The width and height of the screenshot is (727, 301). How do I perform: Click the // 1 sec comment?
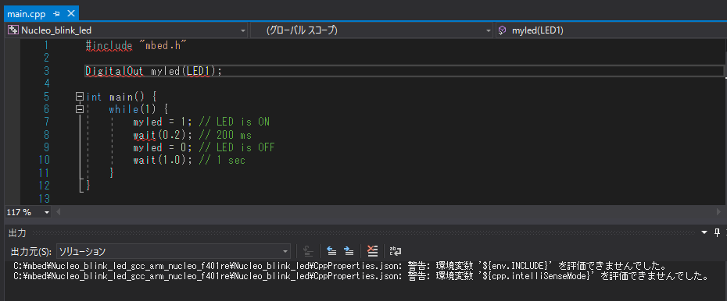click(222, 161)
